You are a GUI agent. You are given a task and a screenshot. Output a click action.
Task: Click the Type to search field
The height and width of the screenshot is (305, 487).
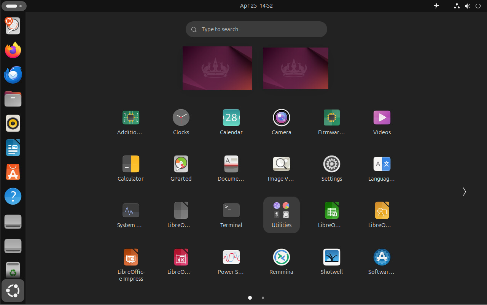click(256, 29)
